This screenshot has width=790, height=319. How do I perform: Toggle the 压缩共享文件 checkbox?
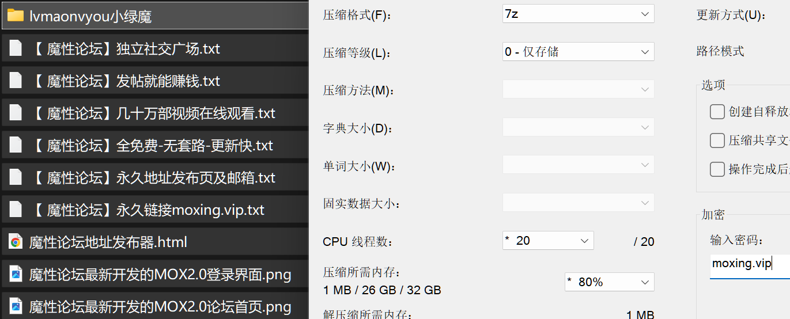[x=717, y=140]
